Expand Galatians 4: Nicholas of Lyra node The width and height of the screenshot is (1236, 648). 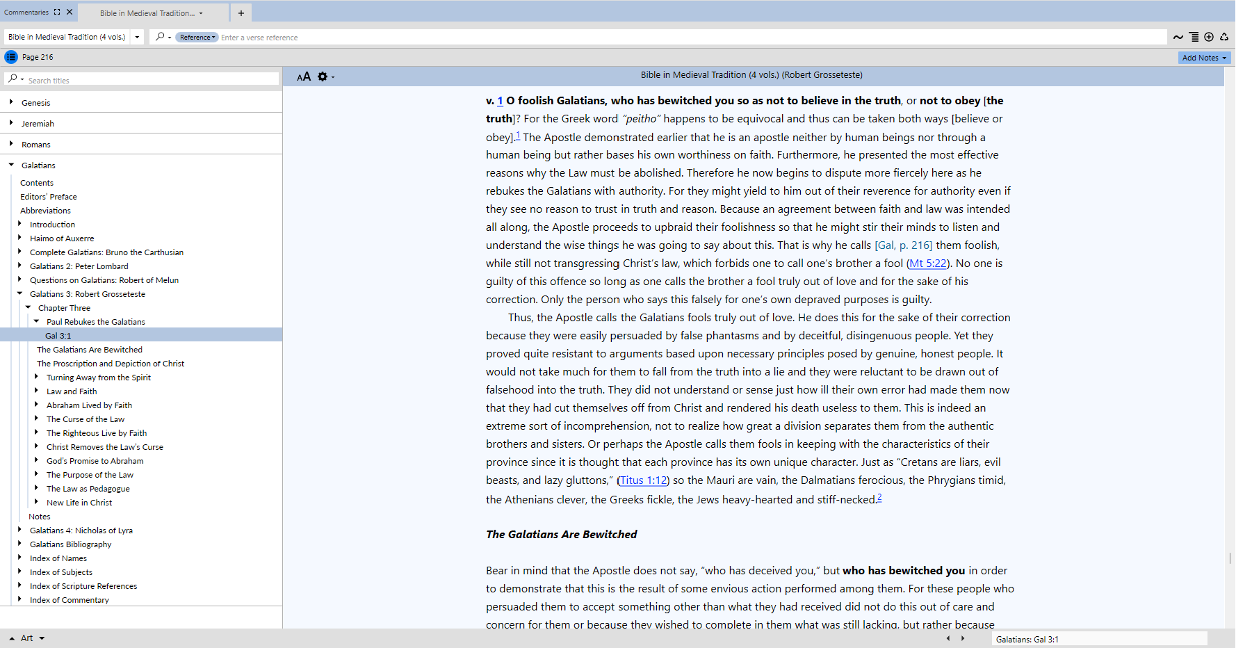(19, 530)
